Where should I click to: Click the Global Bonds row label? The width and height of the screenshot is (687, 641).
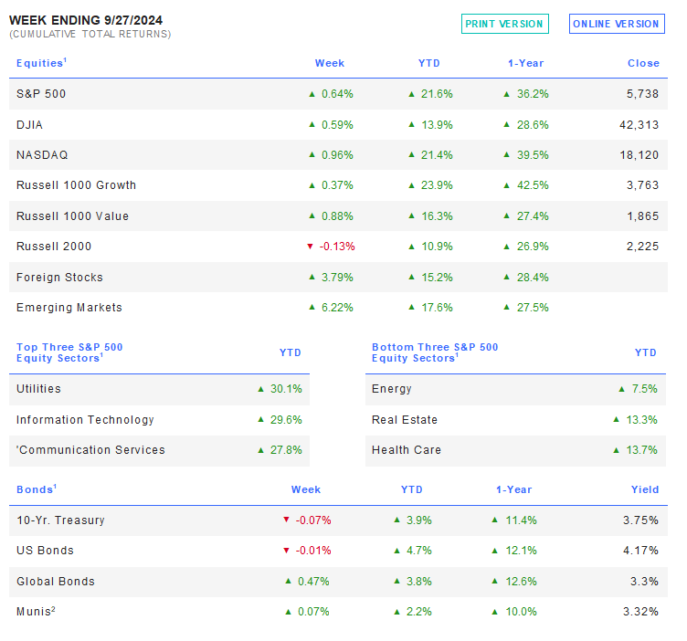[x=56, y=581]
